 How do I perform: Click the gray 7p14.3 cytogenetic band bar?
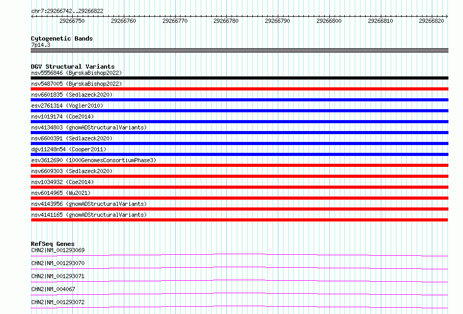click(x=239, y=50)
